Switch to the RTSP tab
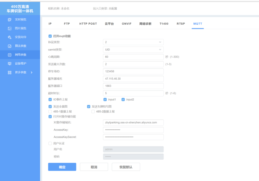The image size is (259, 181). pos(181,24)
